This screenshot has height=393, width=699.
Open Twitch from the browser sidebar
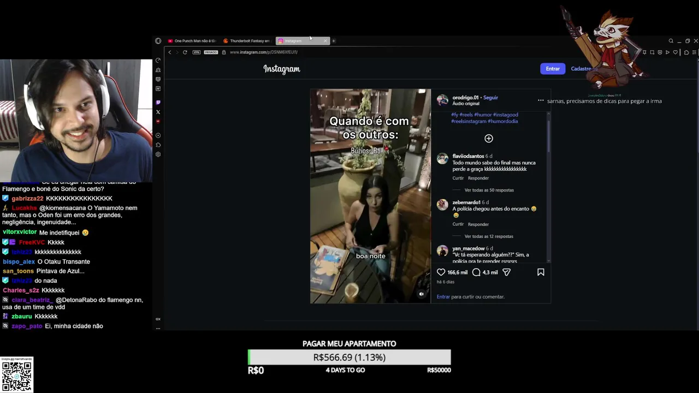pyautogui.click(x=158, y=102)
